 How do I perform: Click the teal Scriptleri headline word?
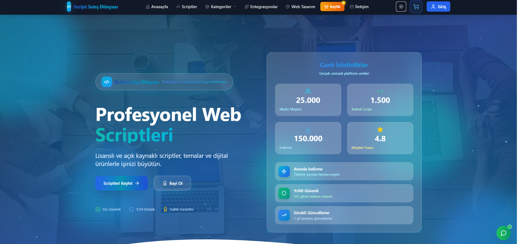pos(134,135)
